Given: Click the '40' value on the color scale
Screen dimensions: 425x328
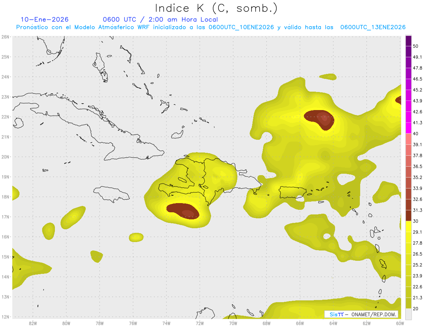Looking at the screenshot, I should pos(416,133).
